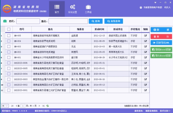Screen dimensions: 173x113
Task: Check the box for row DXS2023-0004
Action: (x=9, y=74)
